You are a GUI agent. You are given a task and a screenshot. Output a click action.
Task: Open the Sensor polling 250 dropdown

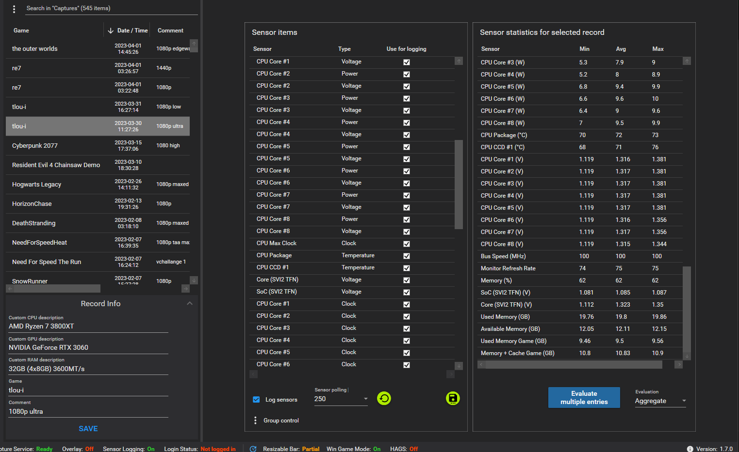(x=341, y=399)
